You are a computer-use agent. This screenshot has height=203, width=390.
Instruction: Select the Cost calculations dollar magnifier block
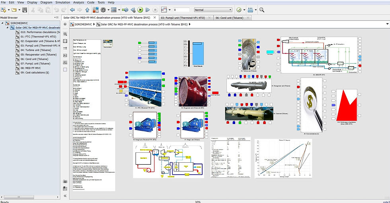[x=312, y=105]
